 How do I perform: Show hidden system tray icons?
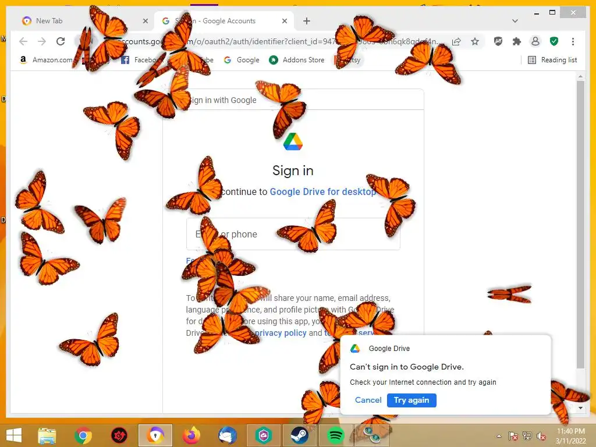(x=499, y=436)
